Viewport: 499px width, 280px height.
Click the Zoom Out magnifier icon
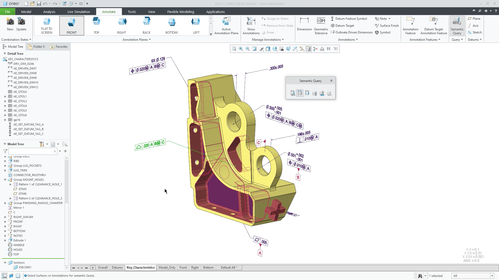[248, 49]
